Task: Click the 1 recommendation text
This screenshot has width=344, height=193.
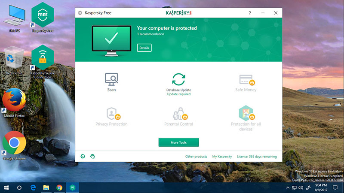Action: 150,34
